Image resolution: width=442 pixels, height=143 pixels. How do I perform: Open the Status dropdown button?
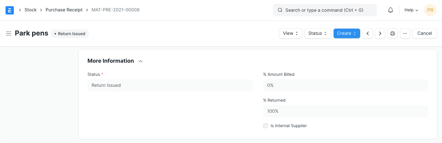point(318,33)
